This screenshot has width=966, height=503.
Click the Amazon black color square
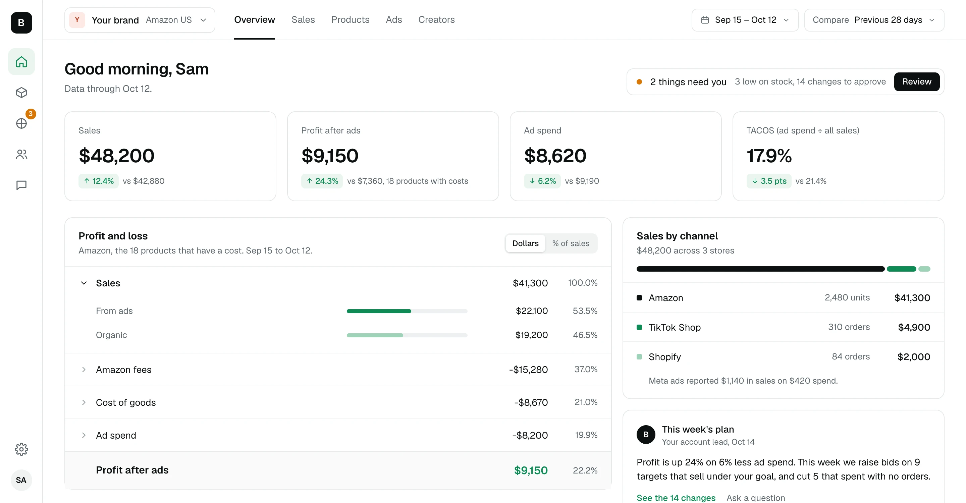pyautogui.click(x=639, y=298)
